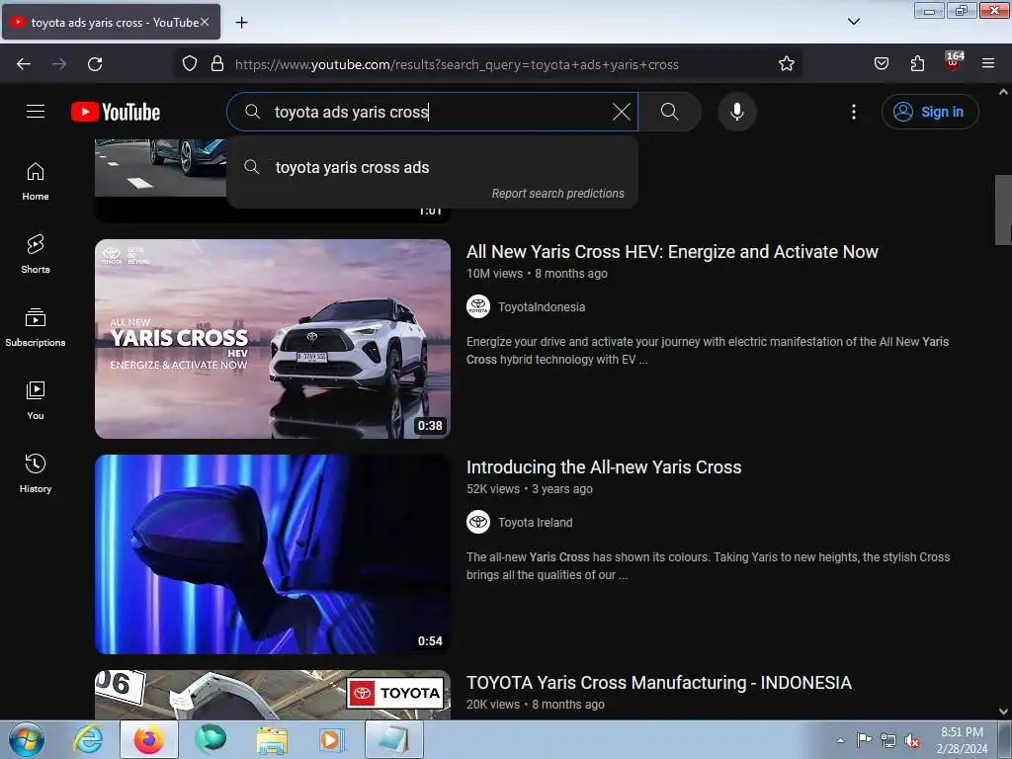Show hidden system tray icons arrow
The height and width of the screenshot is (759, 1012).
(x=840, y=740)
